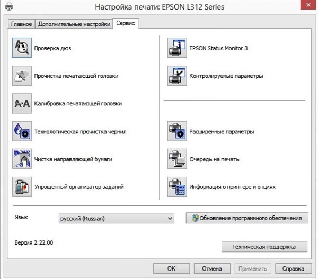Click Обновление программного обеспечения button

coord(247,218)
